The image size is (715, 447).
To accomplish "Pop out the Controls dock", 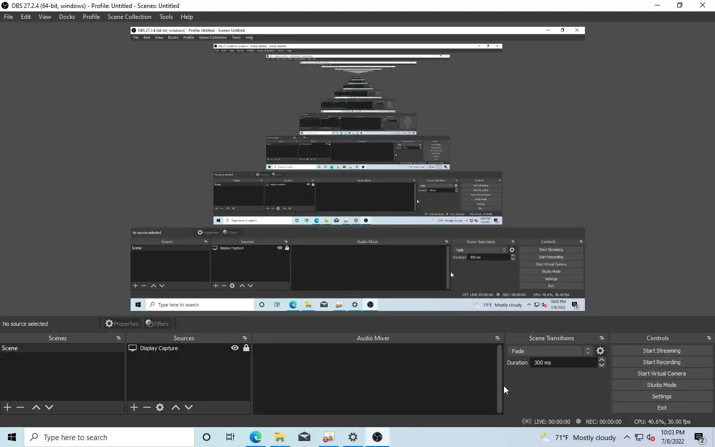I will (709, 338).
